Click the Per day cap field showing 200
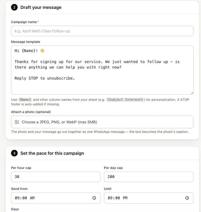 [x=149, y=177]
